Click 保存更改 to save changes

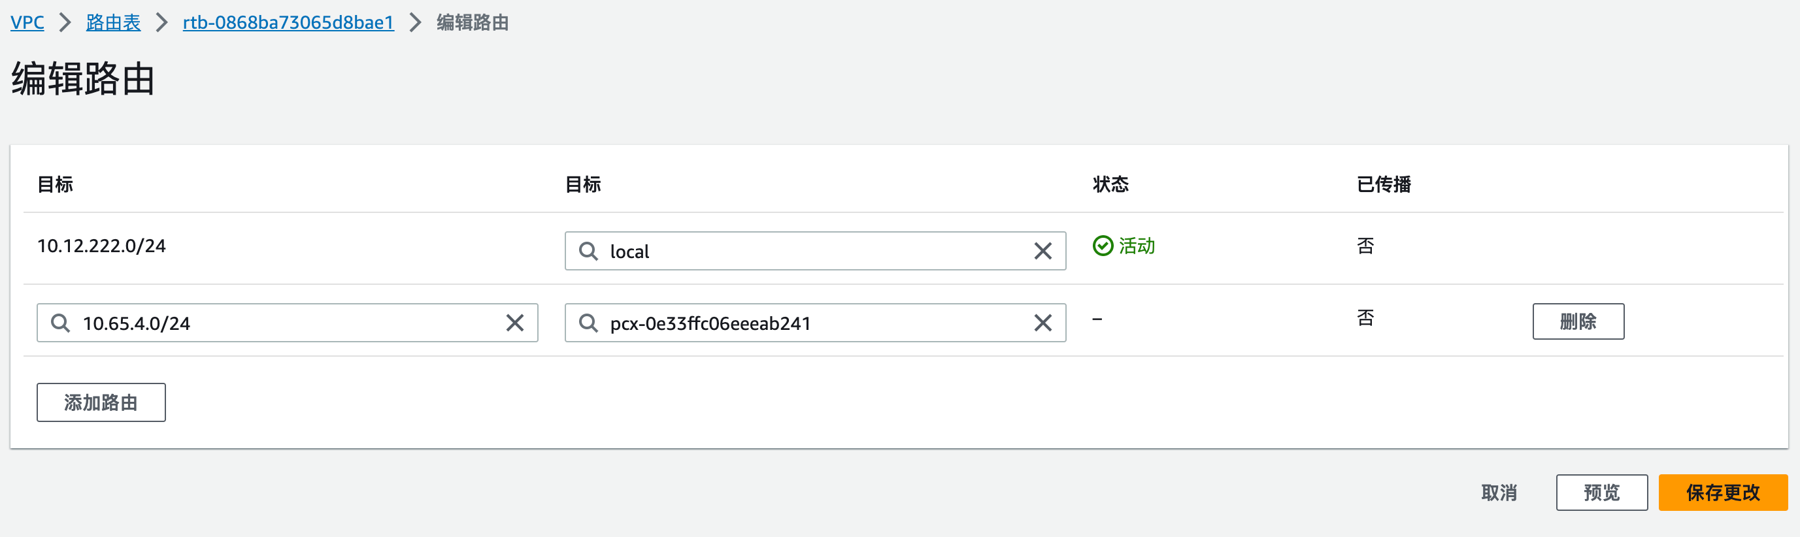pos(1722,492)
